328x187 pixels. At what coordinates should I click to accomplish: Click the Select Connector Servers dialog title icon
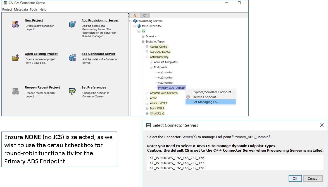(148, 125)
